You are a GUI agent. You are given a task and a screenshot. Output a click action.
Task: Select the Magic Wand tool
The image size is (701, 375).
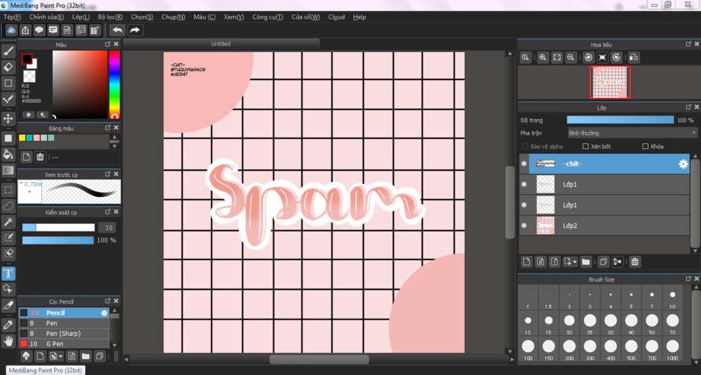8,222
